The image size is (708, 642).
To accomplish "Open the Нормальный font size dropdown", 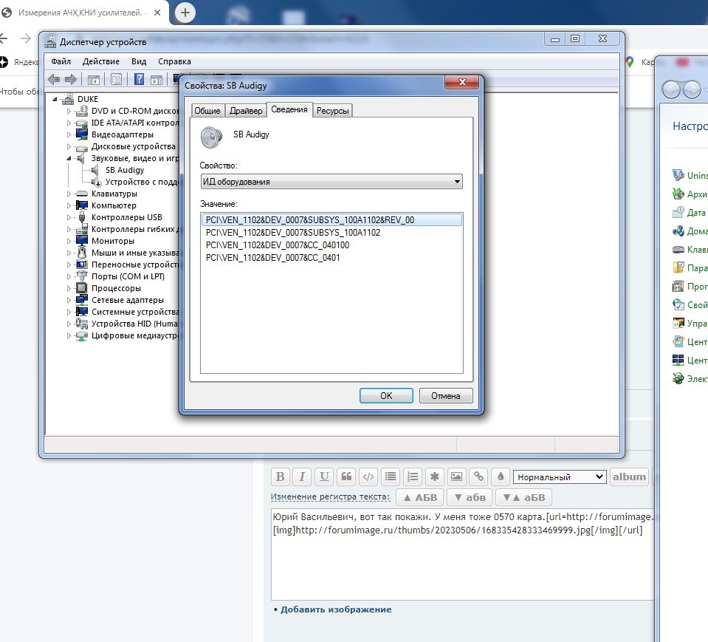I will (x=559, y=477).
